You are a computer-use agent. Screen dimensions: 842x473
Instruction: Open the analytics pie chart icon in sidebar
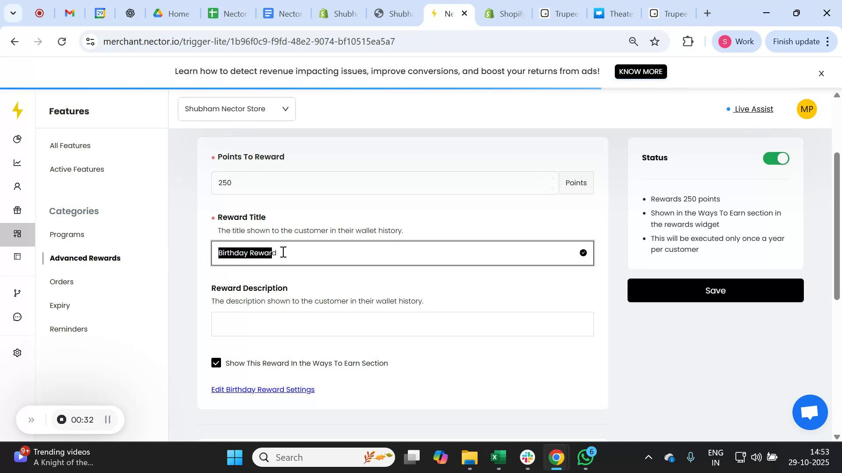coord(17,139)
